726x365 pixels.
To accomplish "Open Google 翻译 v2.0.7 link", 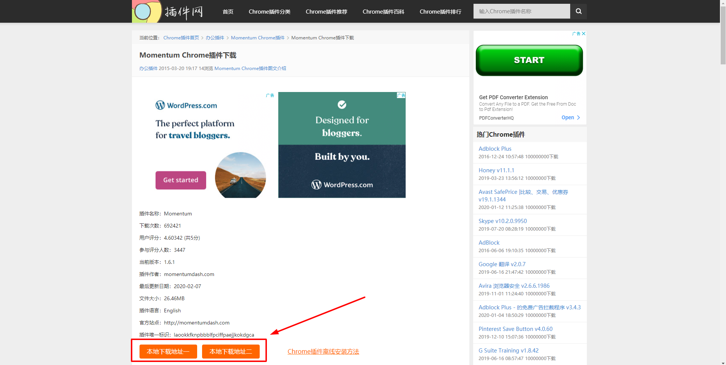I will click(502, 264).
